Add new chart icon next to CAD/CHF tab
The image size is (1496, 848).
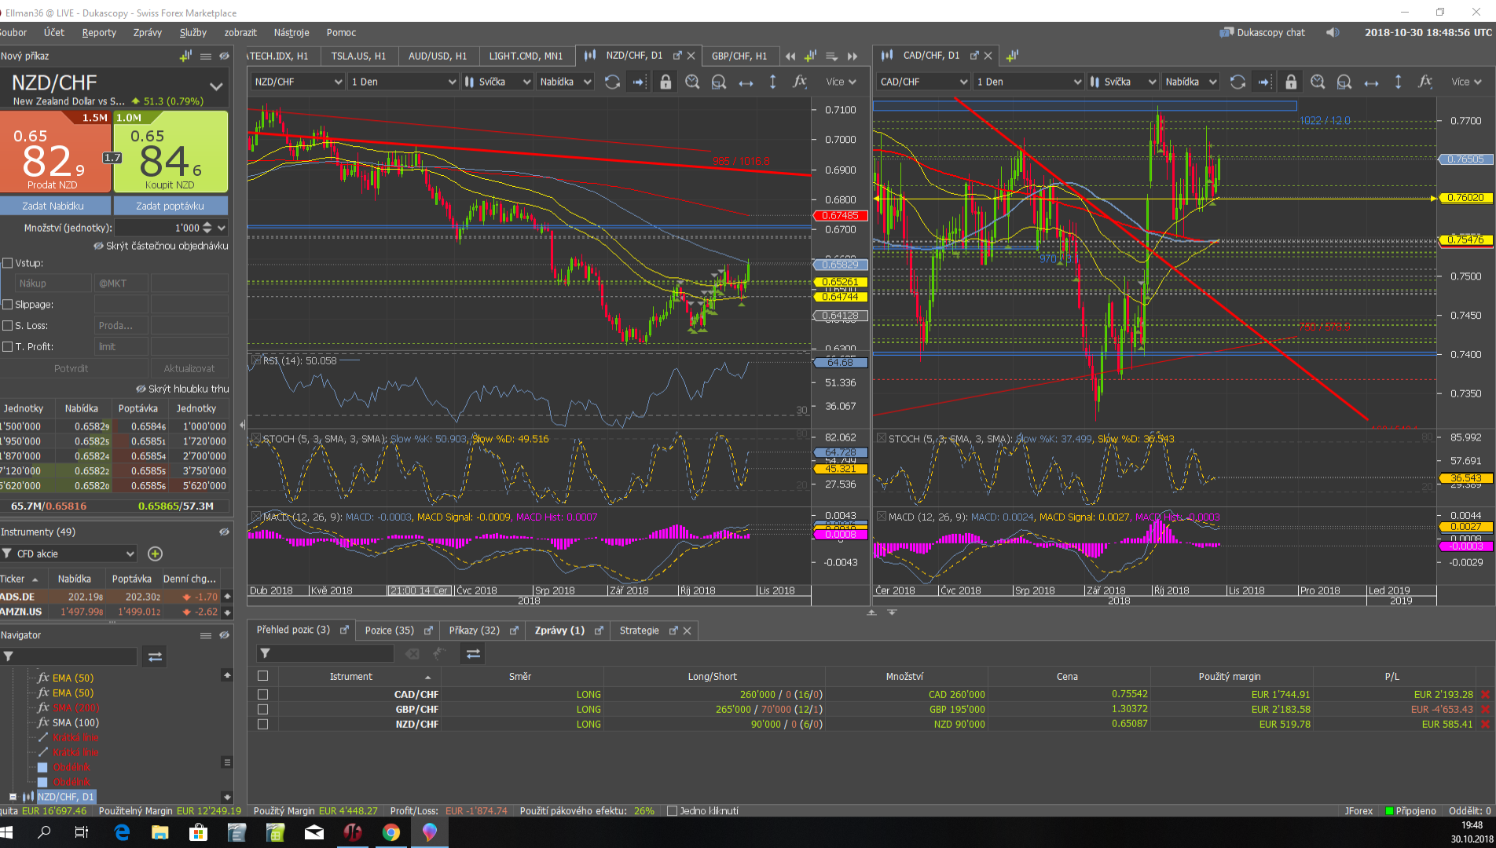pyautogui.click(x=1012, y=56)
